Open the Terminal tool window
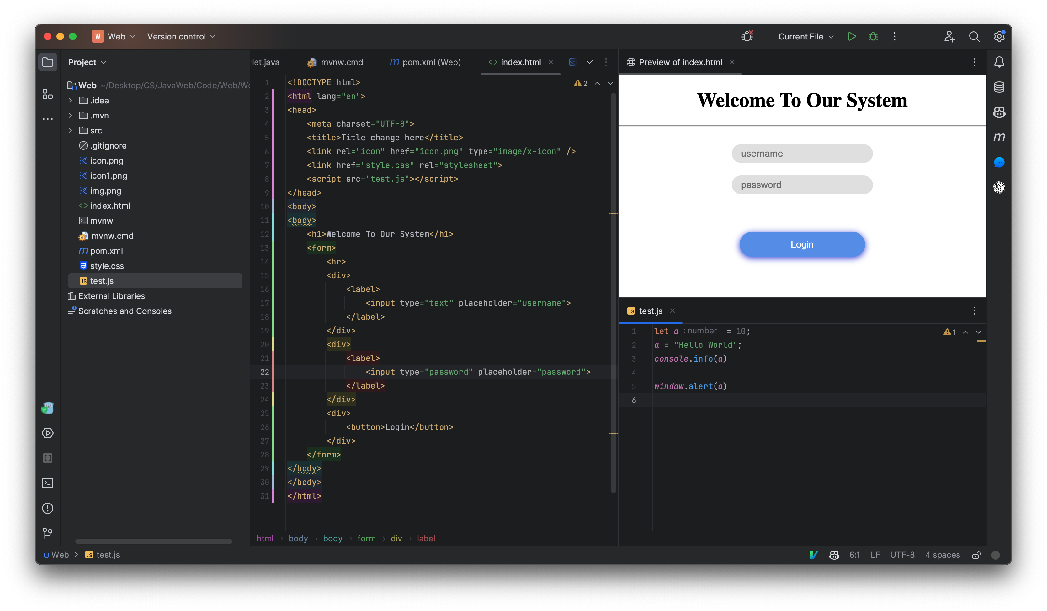The image size is (1047, 611). [48, 483]
